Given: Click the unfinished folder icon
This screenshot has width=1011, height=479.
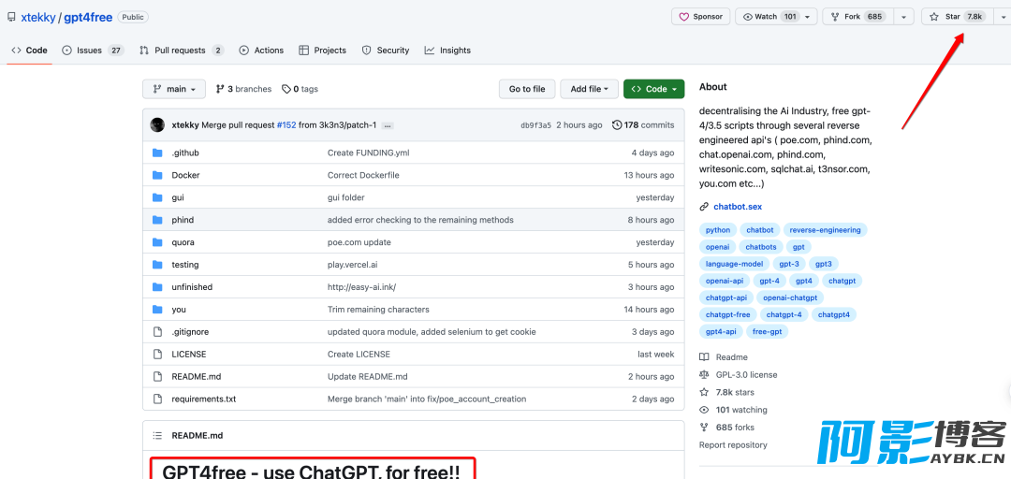Looking at the screenshot, I should click(x=157, y=287).
